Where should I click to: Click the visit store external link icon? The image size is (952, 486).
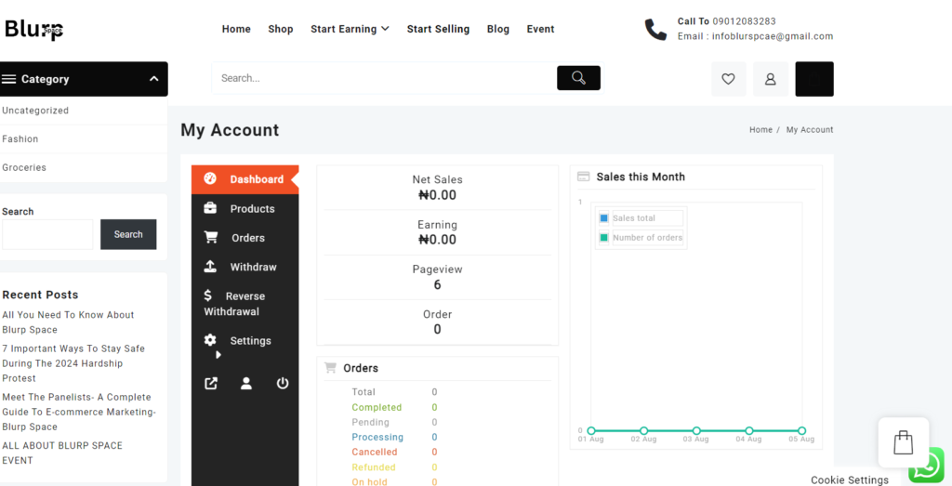coord(211,383)
